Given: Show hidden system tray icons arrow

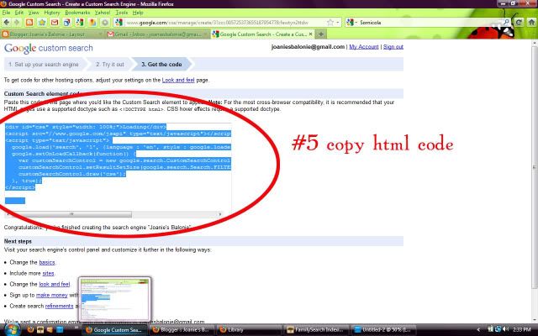Looking at the screenshot, I should (x=478, y=330).
